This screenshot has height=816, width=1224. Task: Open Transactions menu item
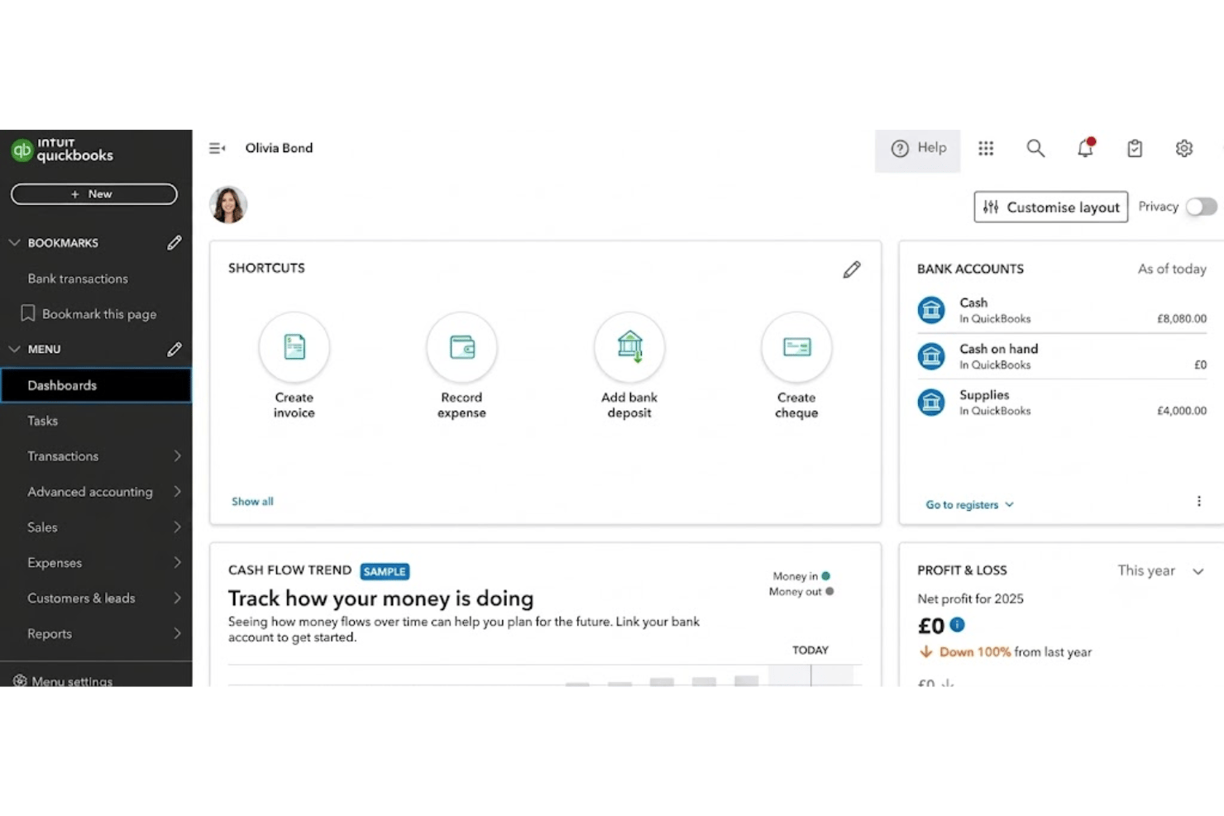63,456
